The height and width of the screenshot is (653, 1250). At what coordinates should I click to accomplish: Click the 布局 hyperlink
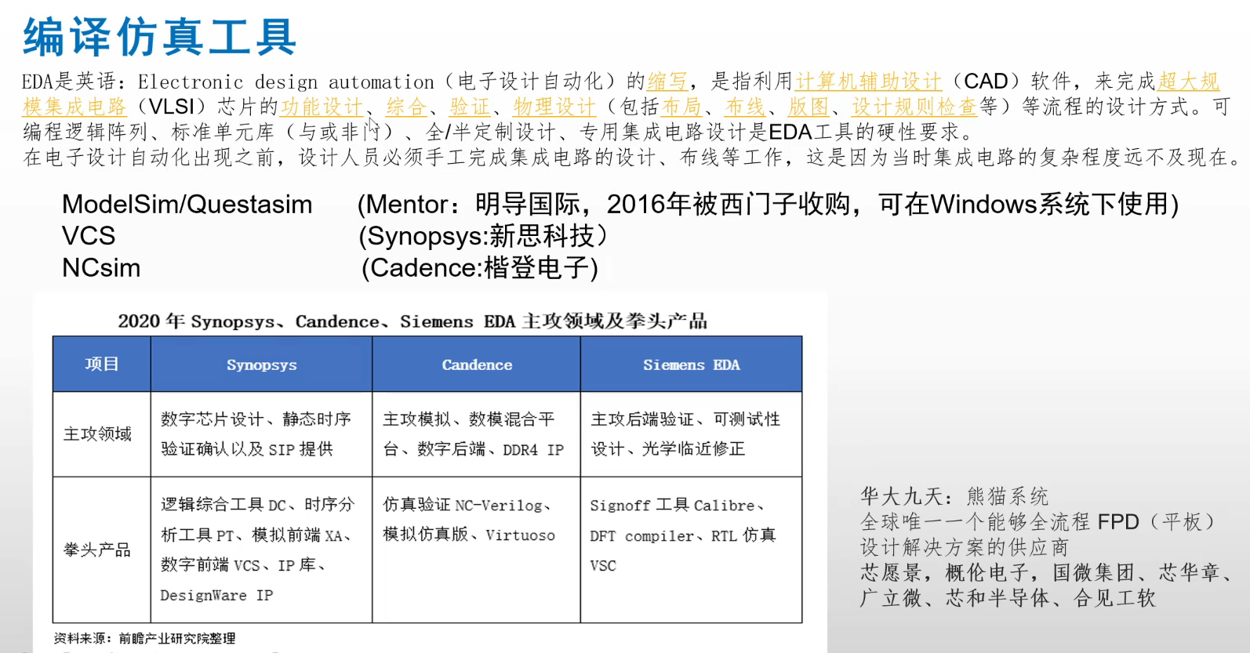coord(681,107)
